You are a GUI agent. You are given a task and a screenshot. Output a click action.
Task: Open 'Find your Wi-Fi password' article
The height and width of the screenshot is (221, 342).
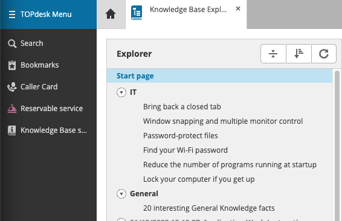tap(186, 150)
